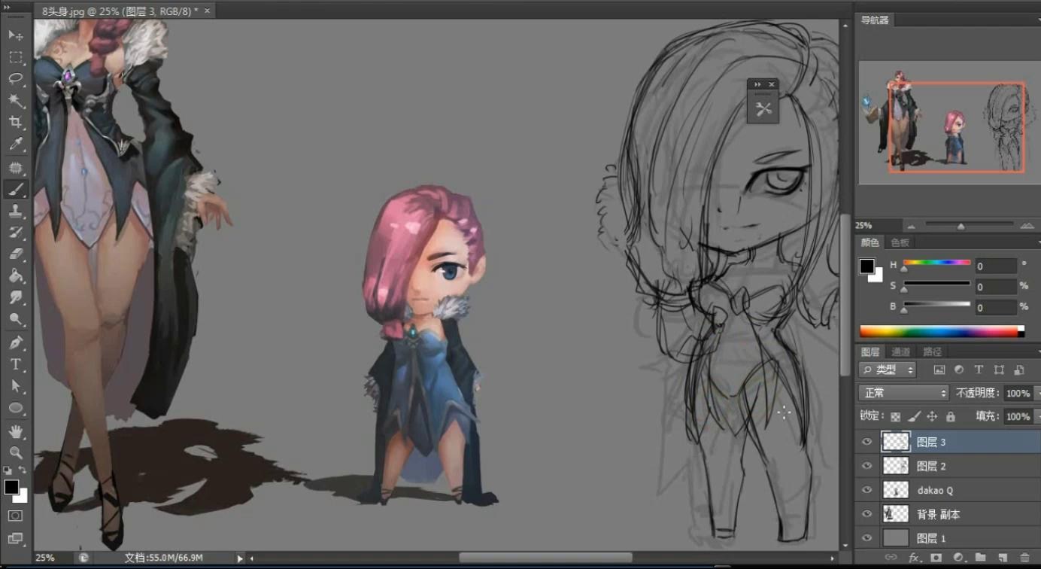
Task: Select the Hand tool
Action: point(15,432)
